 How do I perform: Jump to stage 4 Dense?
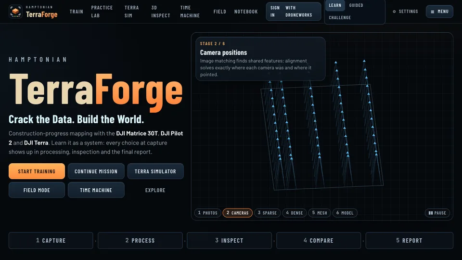[x=295, y=213]
